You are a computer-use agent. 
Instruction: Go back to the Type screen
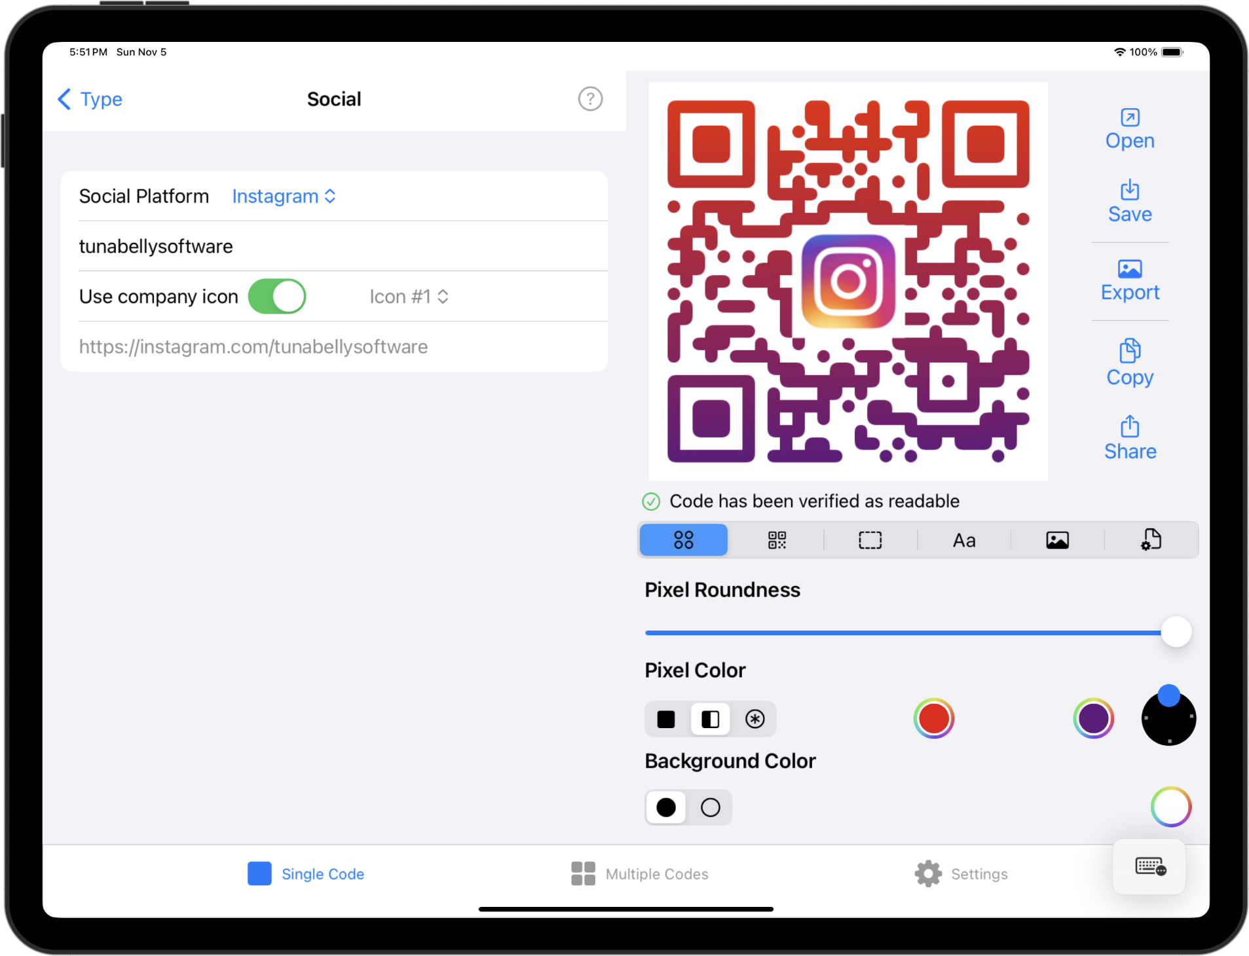[x=90, y=100]
